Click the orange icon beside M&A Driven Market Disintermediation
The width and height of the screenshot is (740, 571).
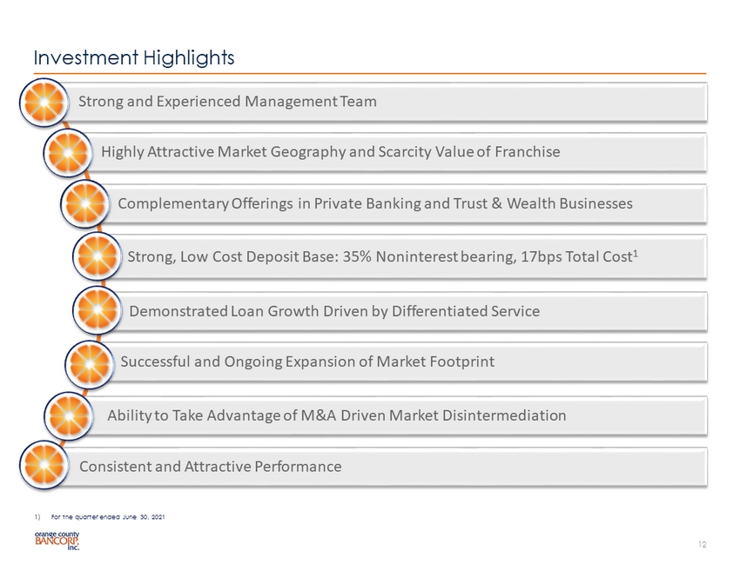(69, 416)
